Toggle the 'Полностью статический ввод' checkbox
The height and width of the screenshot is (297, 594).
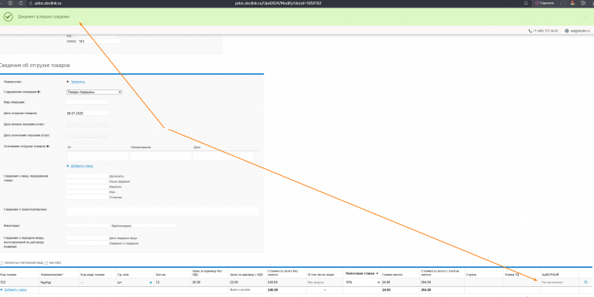tap(2, 263)
